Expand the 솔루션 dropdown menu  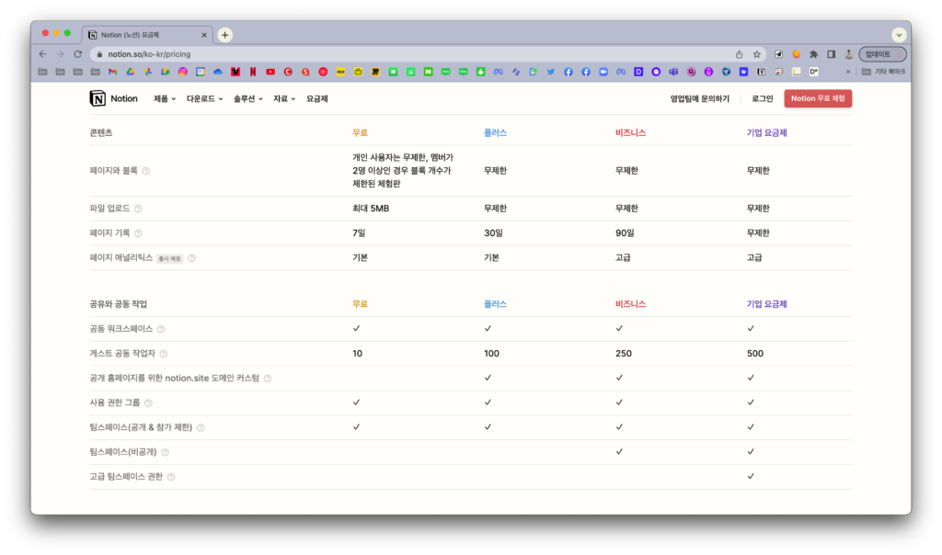[247, 98]
